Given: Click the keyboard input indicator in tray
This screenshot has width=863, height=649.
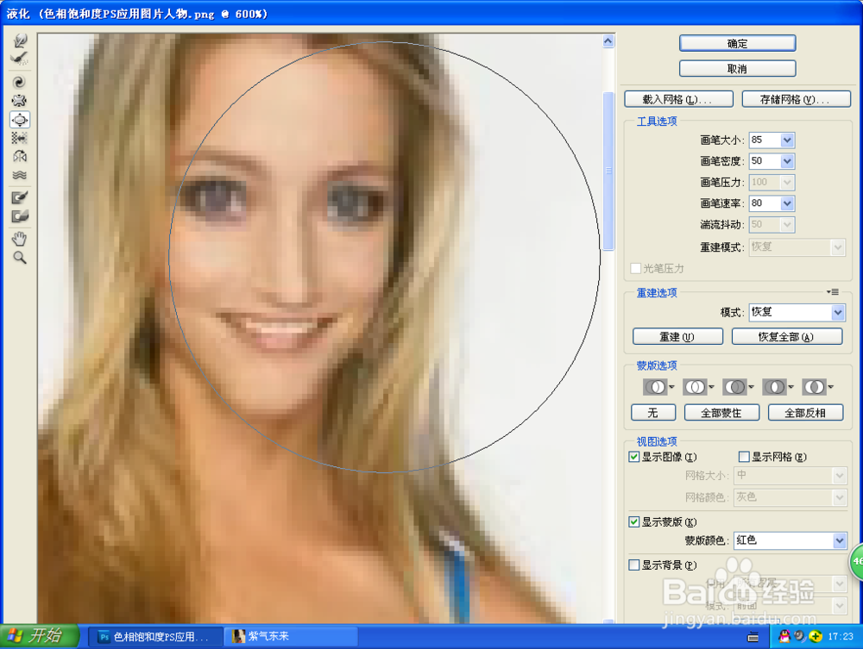Looking at the screenshot, I should click(753, 637).
